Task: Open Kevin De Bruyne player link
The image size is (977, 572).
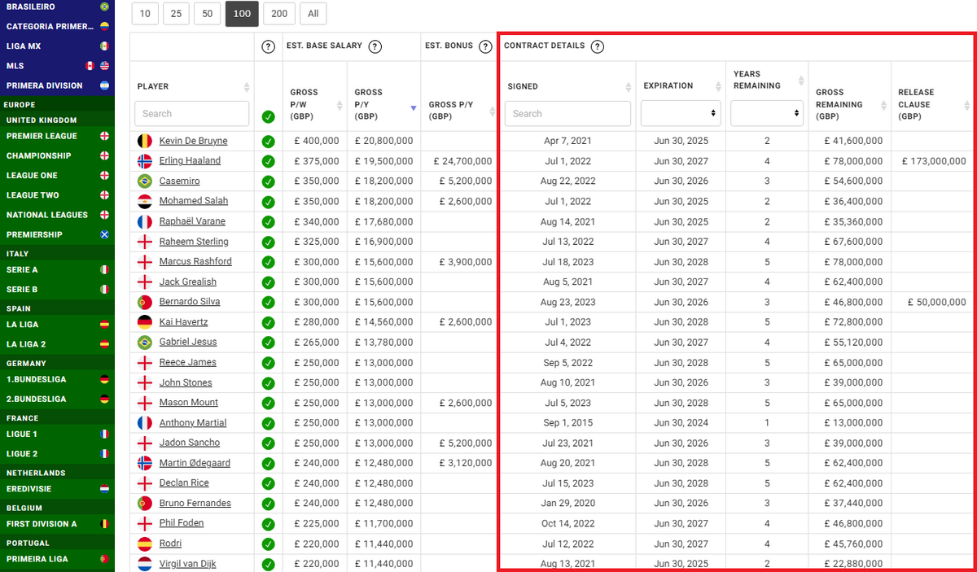Action: (x=193, y=141)
